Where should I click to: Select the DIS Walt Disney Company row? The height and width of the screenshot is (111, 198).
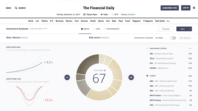pyautogui.click(x=171, y=63)
